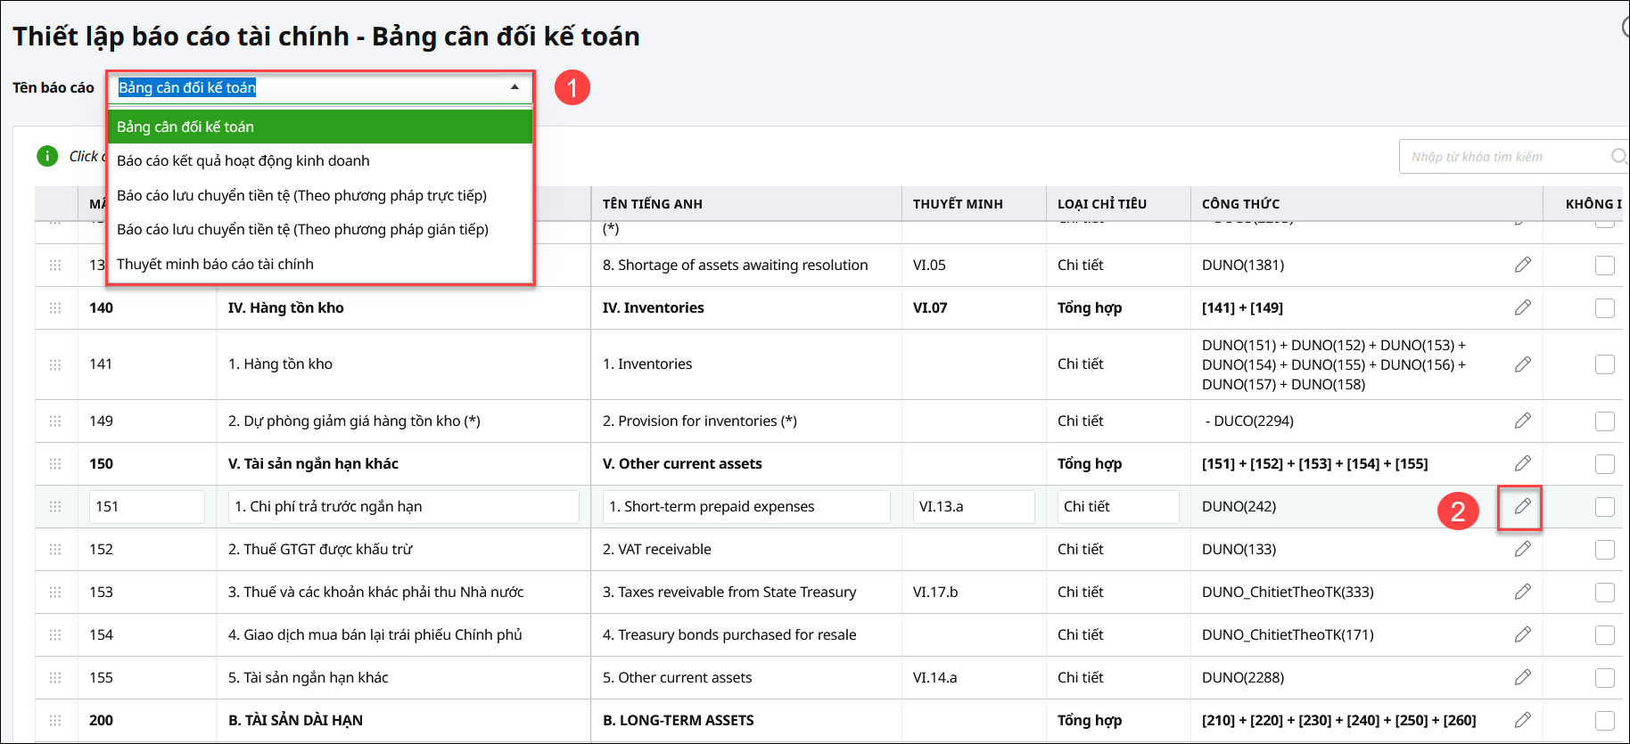Toggle checkbox on row 140 Inventories
1630x744 pixels.
pyautogui.click(x=1604, y=308)
